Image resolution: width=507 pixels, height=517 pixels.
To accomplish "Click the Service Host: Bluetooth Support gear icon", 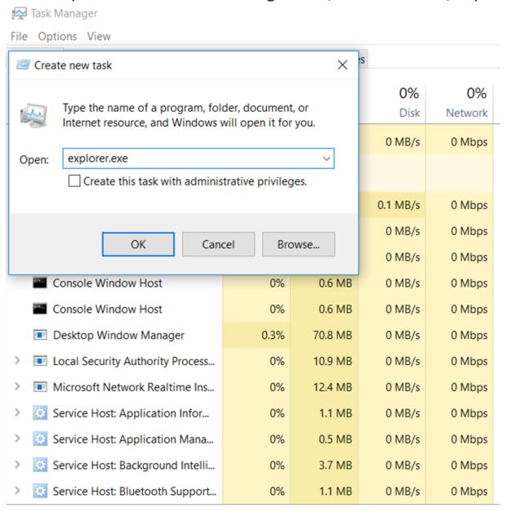I will click(x=39, y=491).
